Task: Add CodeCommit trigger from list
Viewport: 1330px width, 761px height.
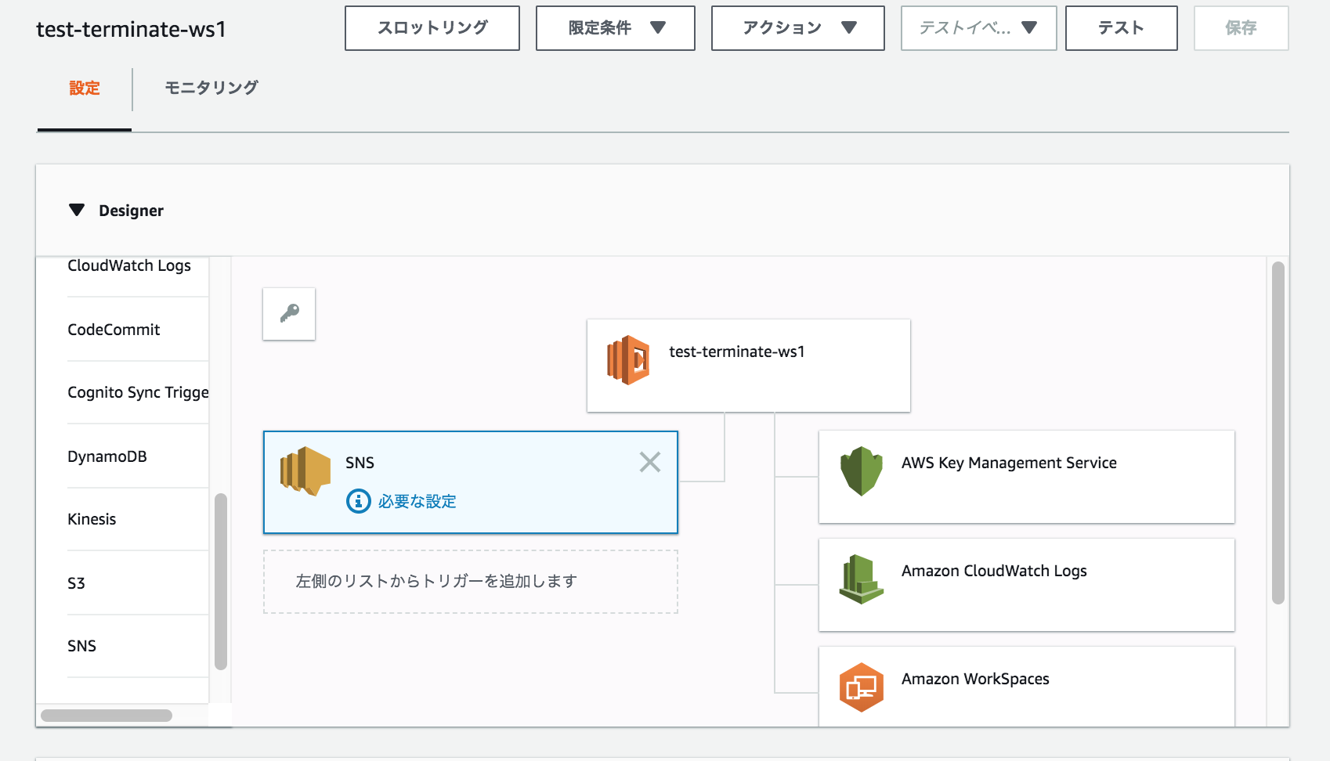Action: pos(114,330)
